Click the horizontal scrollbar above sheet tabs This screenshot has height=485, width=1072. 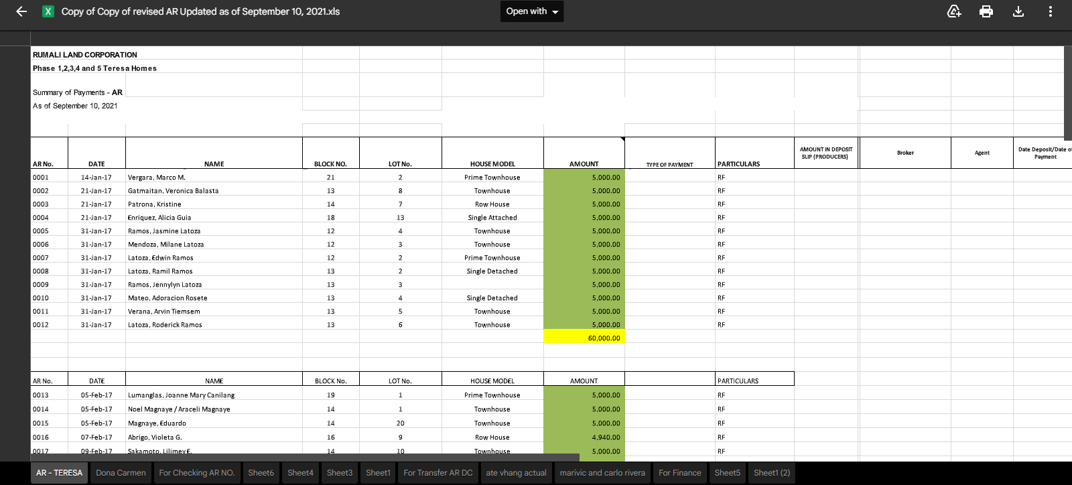click(305, 458)
